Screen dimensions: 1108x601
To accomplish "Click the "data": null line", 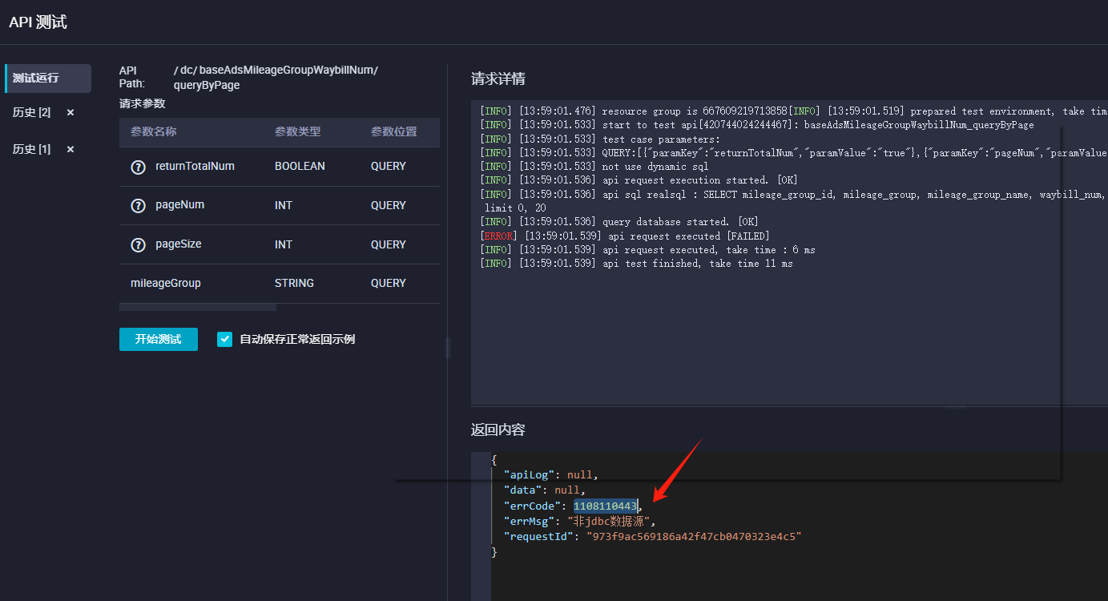I will click(545, 490).
